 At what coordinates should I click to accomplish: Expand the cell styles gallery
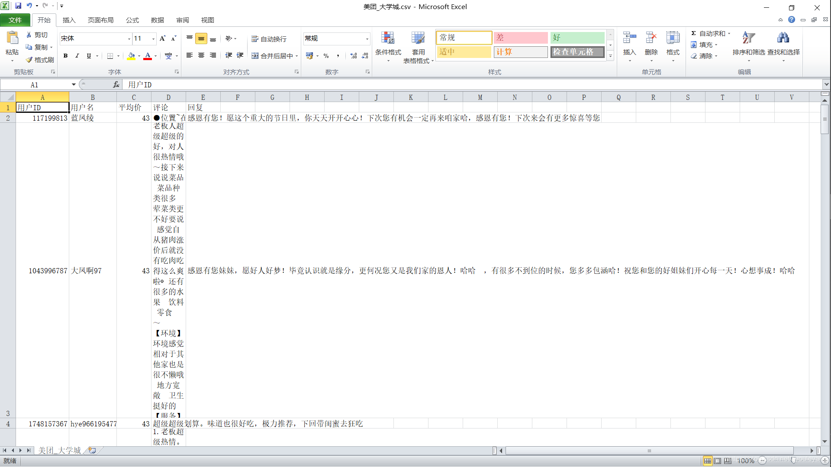[x=610, y=56]
